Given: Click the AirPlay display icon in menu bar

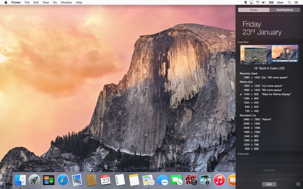Looking at the screenshot, I should point(251,2).
